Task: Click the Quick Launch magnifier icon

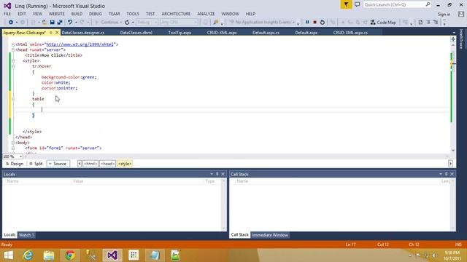Action: [428, 4]
